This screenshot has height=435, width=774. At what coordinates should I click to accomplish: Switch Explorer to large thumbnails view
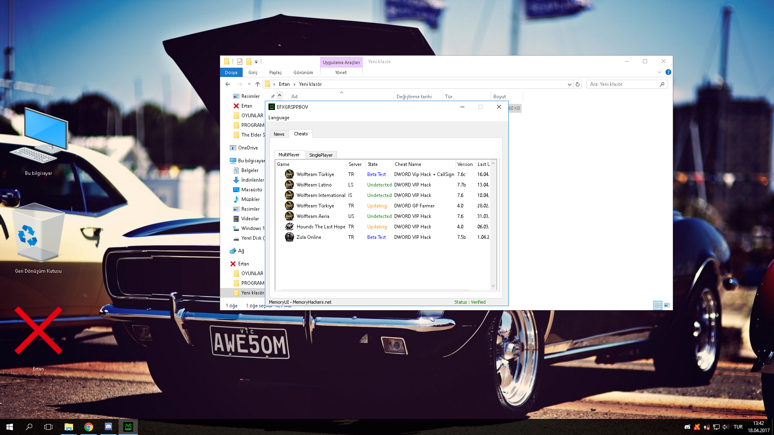pos(667,305)
